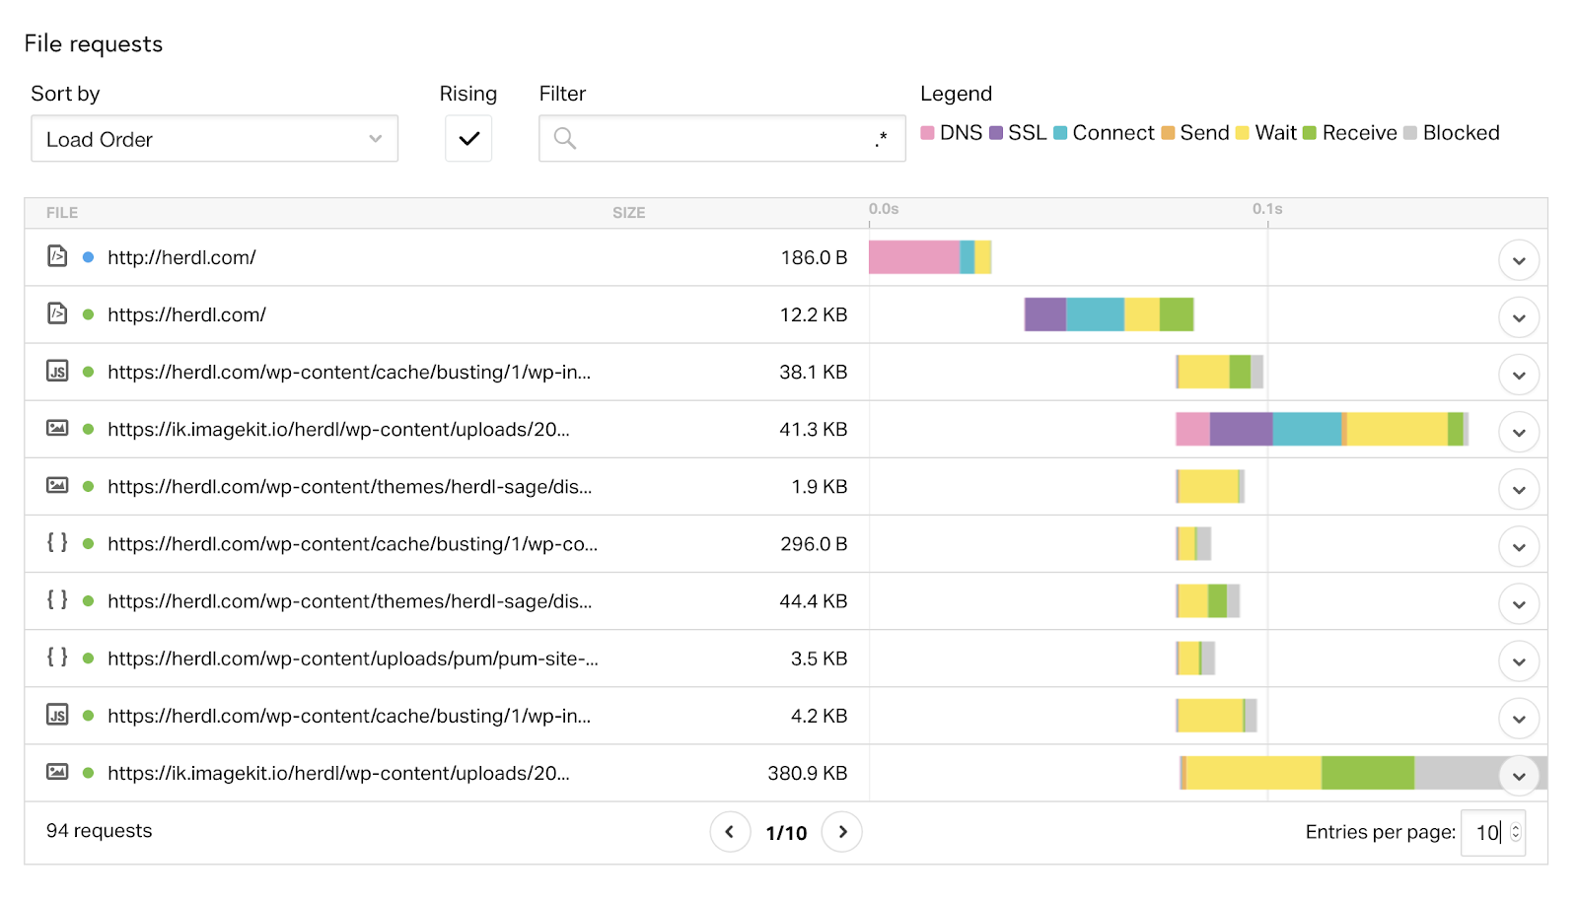Click the search magnifier icon in the Filter field

click(x=564, y=138)
